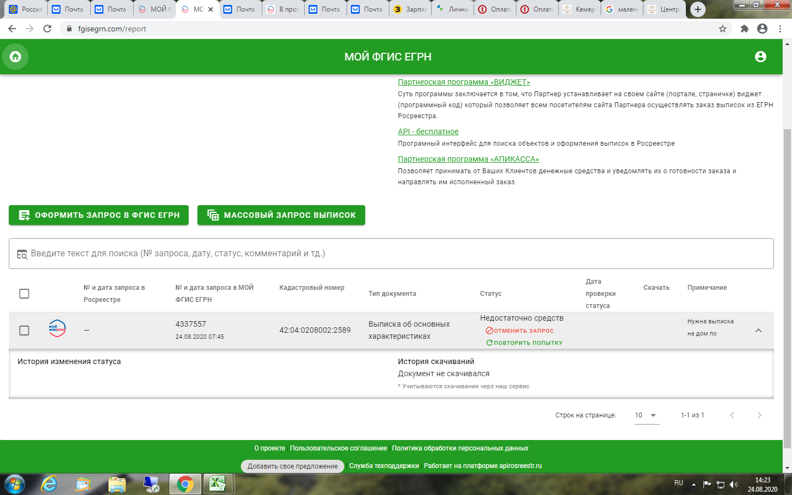The height and width of the screenshot is (495, 792).
Task: Open Chrome three-dot menu
Action: tap(780, 29)
